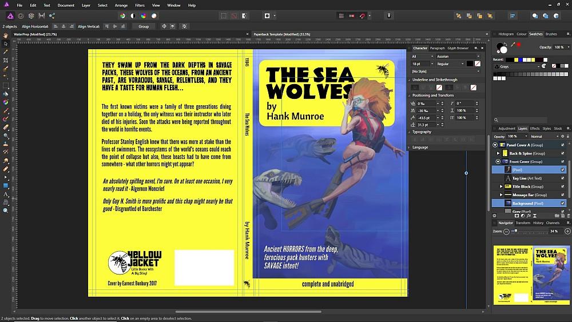Open the Arrange menu
The width and height of the screenshot is (572, 322).
pyautogui.click(x=121, y=6)
